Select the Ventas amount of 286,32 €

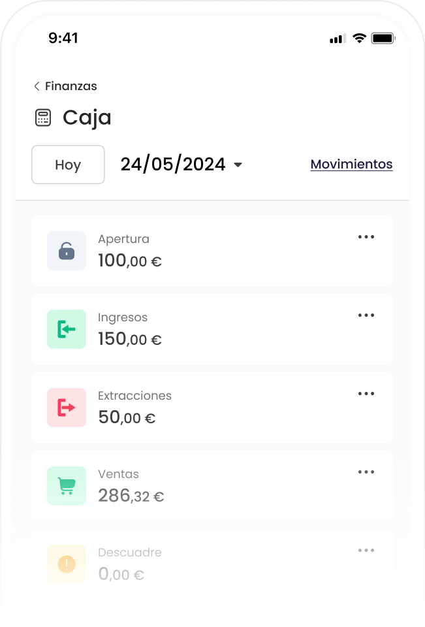tap(129, 495)
